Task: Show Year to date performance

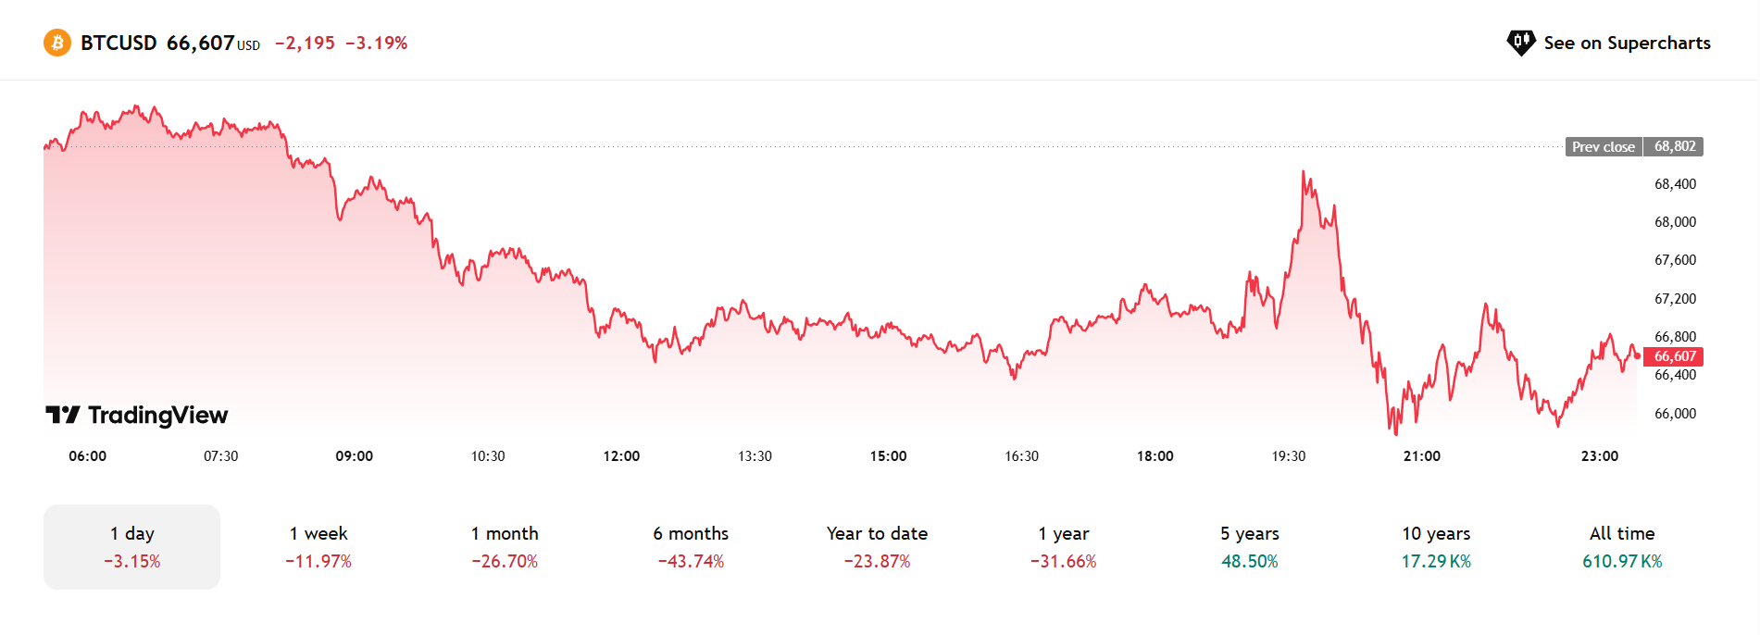Action: pyautogui.click(x=877, y=546)
